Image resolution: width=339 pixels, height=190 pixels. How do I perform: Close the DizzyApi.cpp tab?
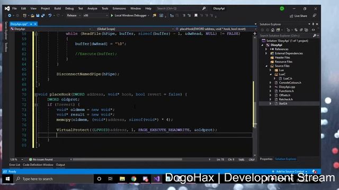click(x=35, y=24)
